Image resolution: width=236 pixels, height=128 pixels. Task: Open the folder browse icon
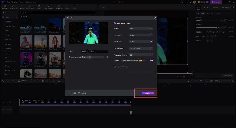tap(107, 57)
